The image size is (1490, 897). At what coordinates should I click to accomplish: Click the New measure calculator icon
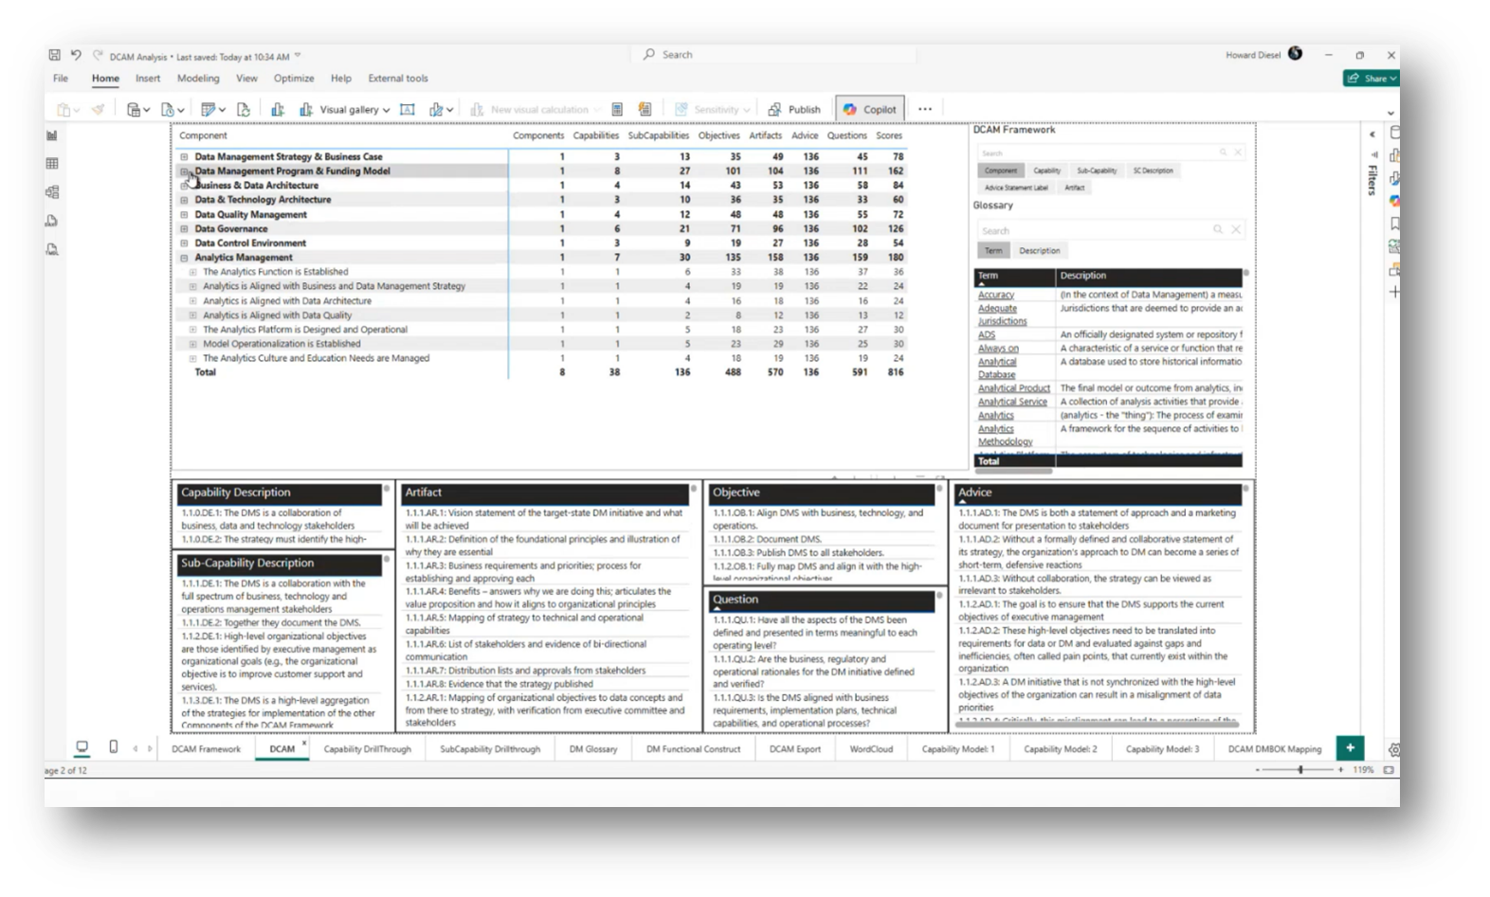pyautogui.click(x=617, y=110)
